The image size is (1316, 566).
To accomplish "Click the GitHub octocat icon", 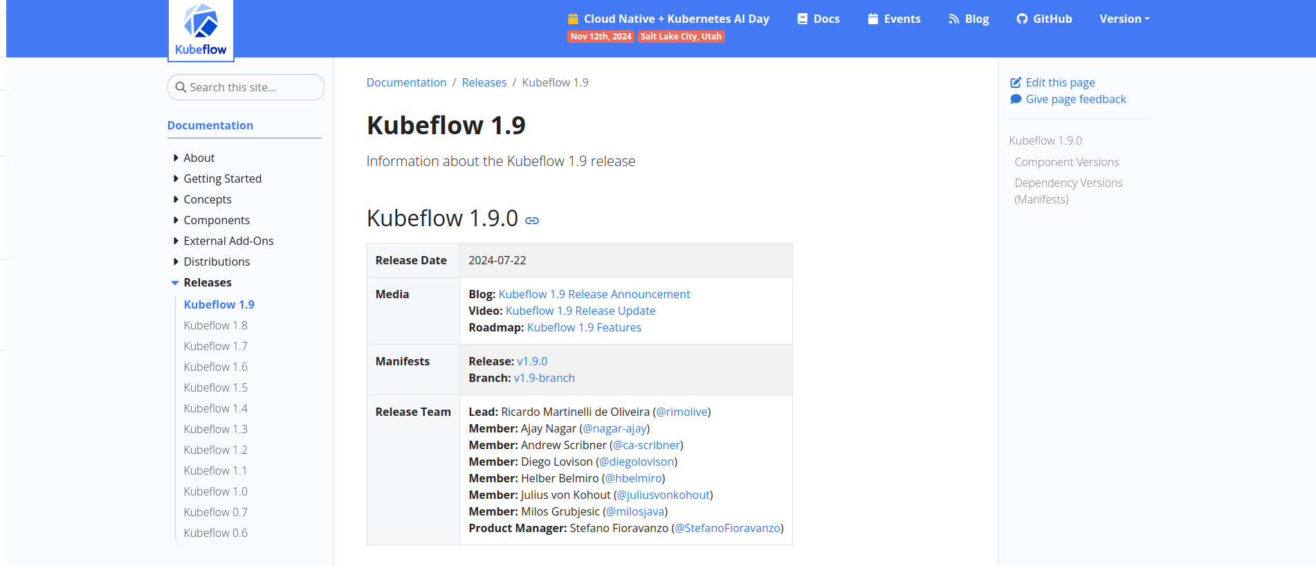I will tap(1022, 19).
